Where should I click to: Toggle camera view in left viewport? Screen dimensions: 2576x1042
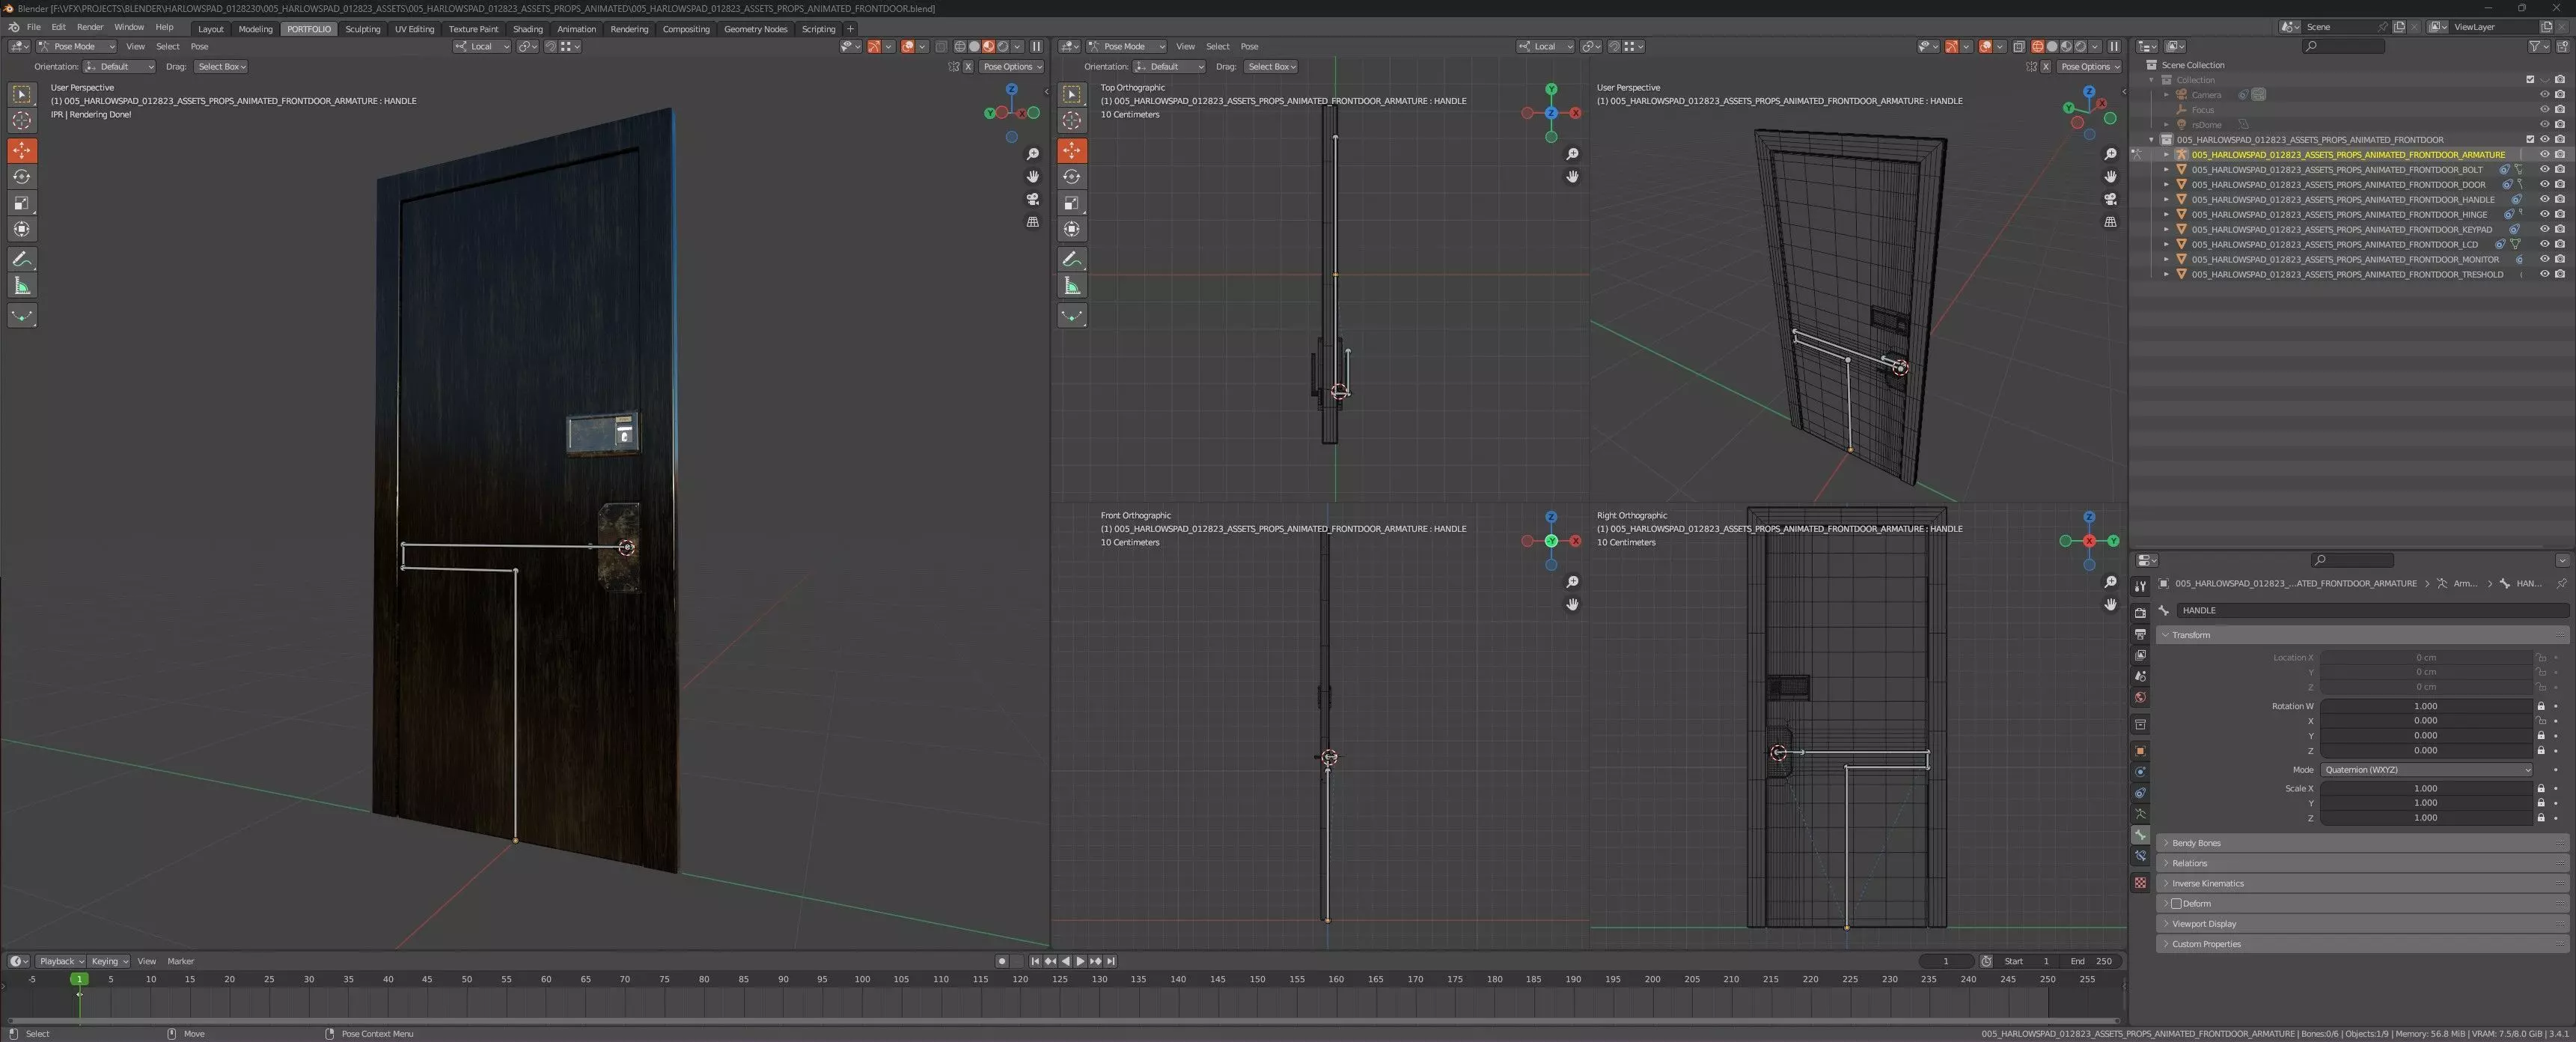1032,199
